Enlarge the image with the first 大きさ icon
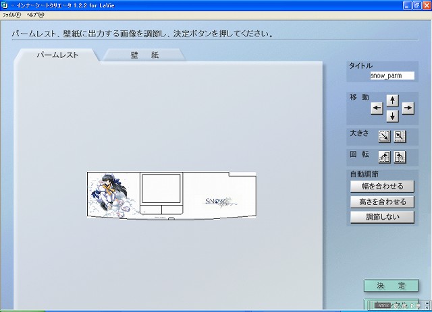Screen dimensions: 432x312 coord(384,136)
